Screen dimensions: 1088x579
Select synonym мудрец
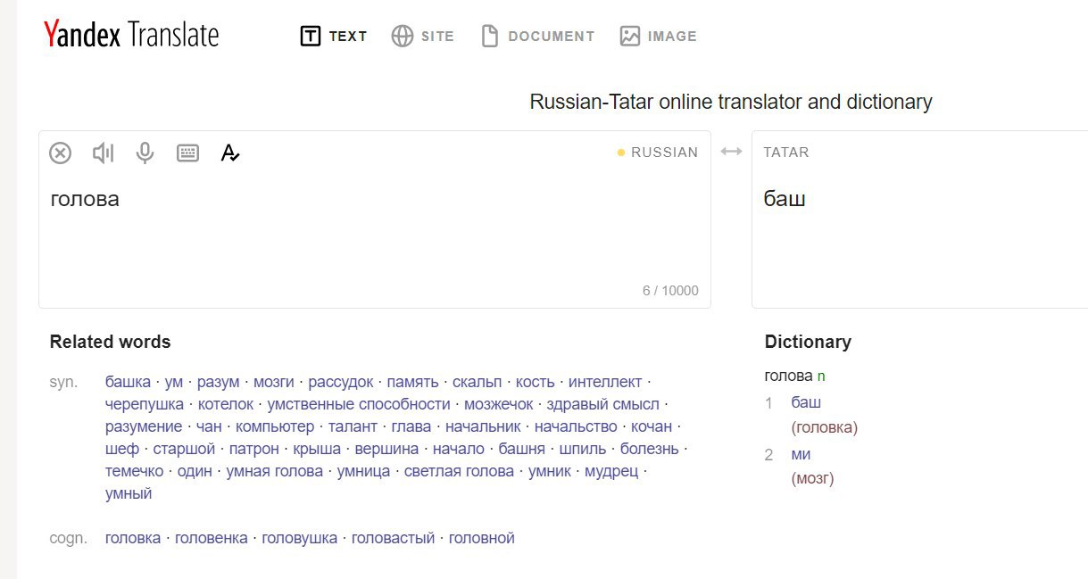(611, 471)
